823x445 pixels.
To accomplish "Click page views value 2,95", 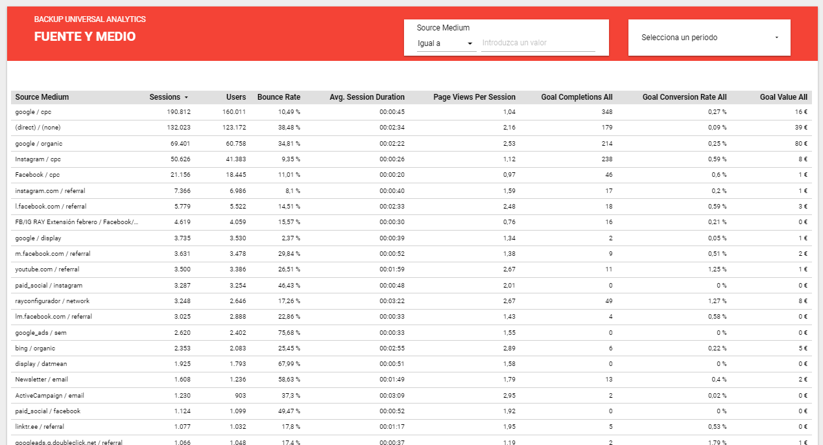I will pos(509,395).
